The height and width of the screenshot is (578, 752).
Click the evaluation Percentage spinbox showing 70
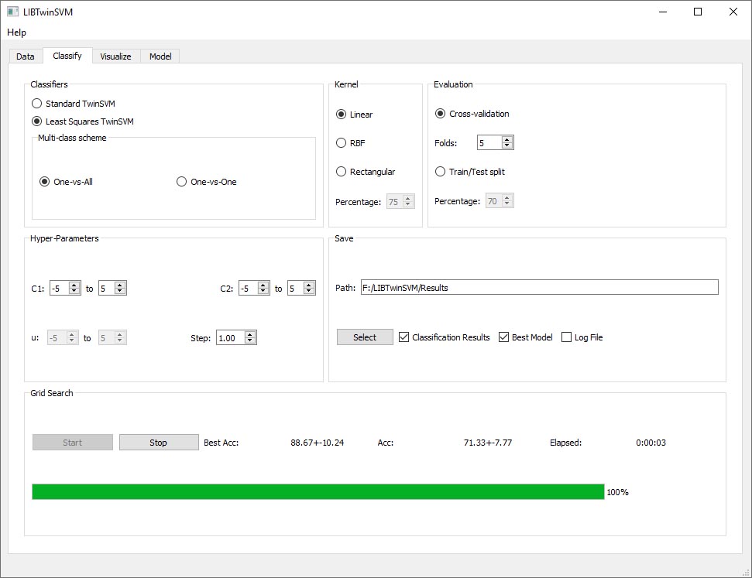pyautogui.click(x=500, y=201)
